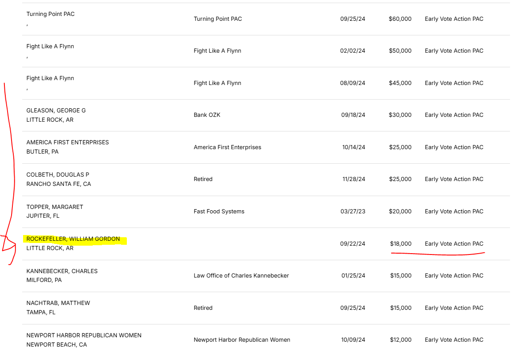Select NACHTRAB, MATTHEW donor name

58,303
